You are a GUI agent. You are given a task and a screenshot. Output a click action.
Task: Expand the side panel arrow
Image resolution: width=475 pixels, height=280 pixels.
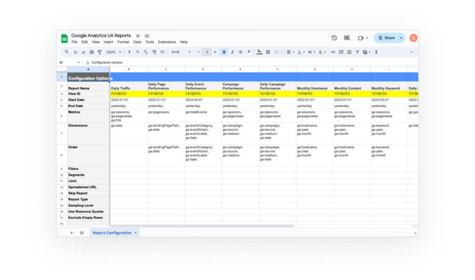(x=415, y=233)
